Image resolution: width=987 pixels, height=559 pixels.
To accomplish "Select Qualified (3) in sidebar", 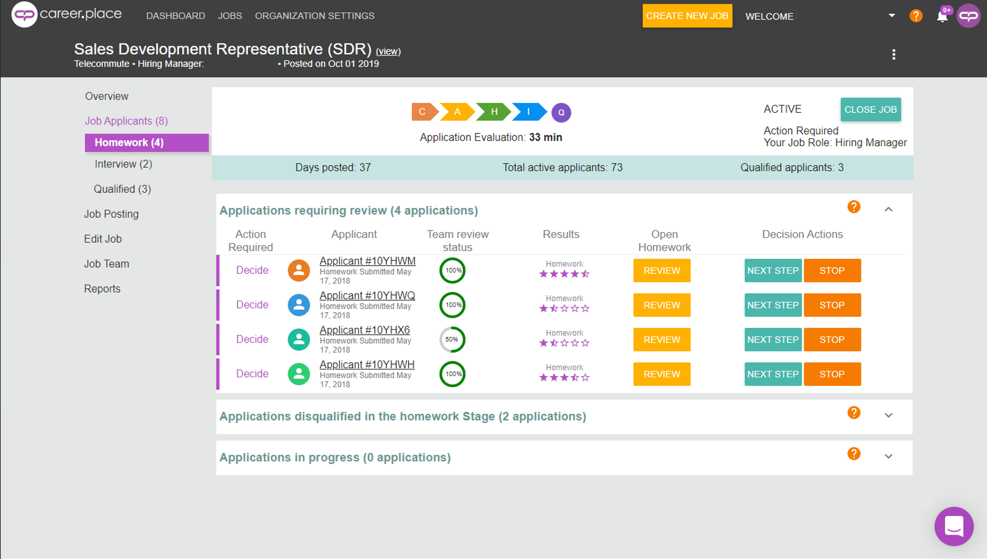I will 122,189.
